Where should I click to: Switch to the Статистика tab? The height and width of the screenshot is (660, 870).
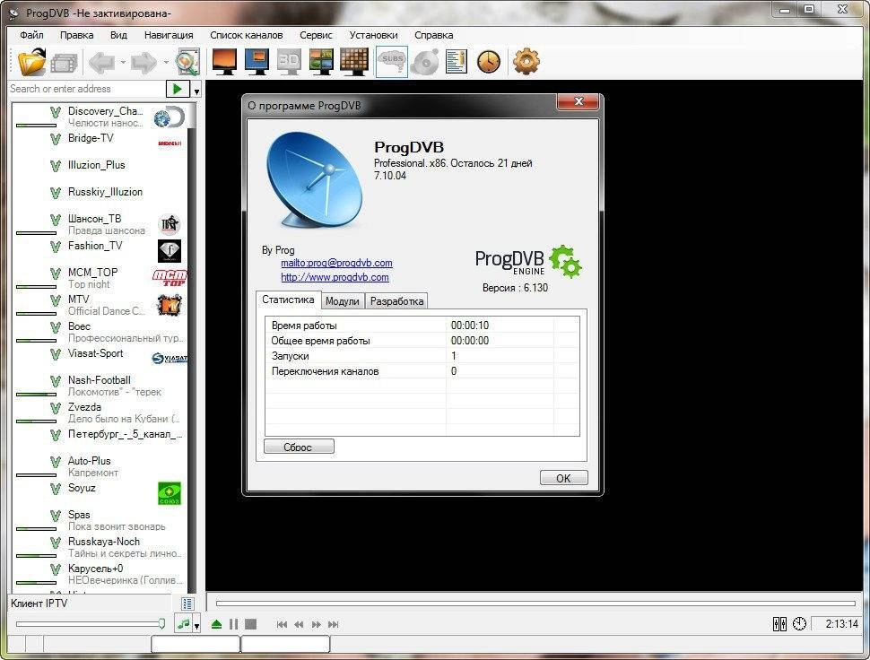point(288,300)
